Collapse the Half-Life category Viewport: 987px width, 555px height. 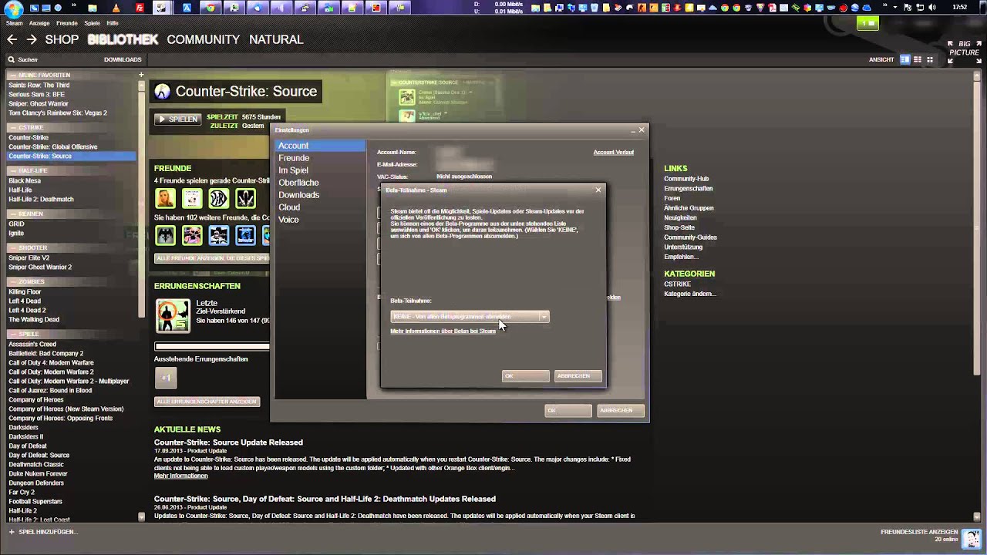pyautogui.click(x=12, y=171)
